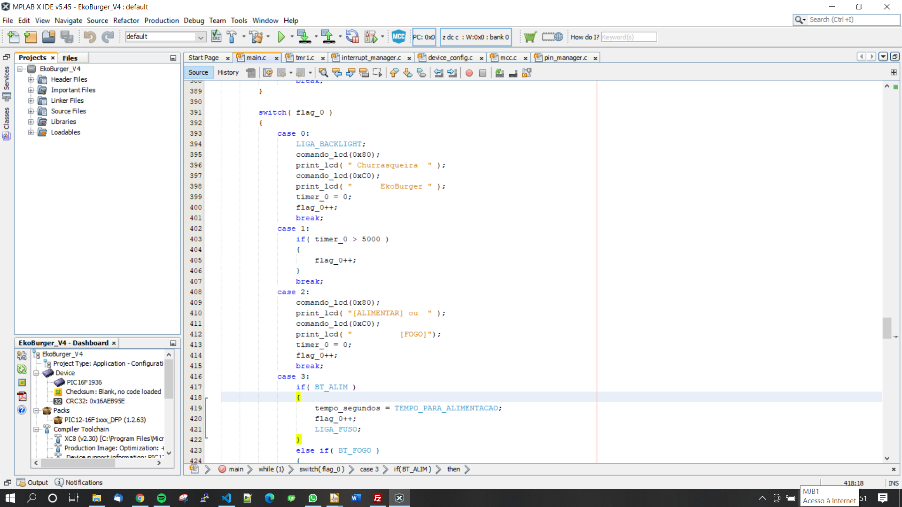902x507 pixels.
Task: Click Clean and Build broom icon
Action: pyautogui.click(x=256, y=37)
